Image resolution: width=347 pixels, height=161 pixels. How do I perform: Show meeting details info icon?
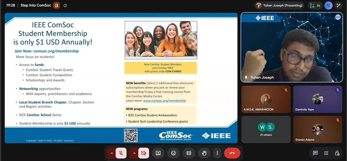(x=65, y=5)
